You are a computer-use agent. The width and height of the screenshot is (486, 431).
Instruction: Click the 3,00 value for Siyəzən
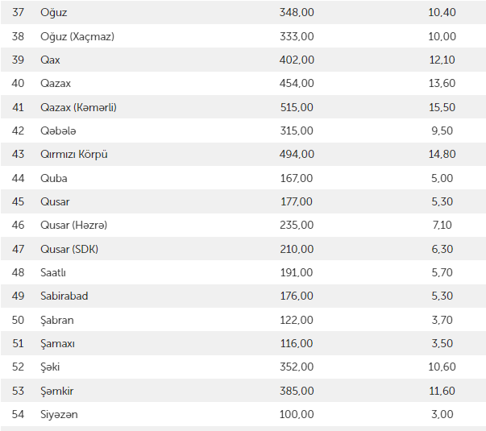tap(442, 414)
